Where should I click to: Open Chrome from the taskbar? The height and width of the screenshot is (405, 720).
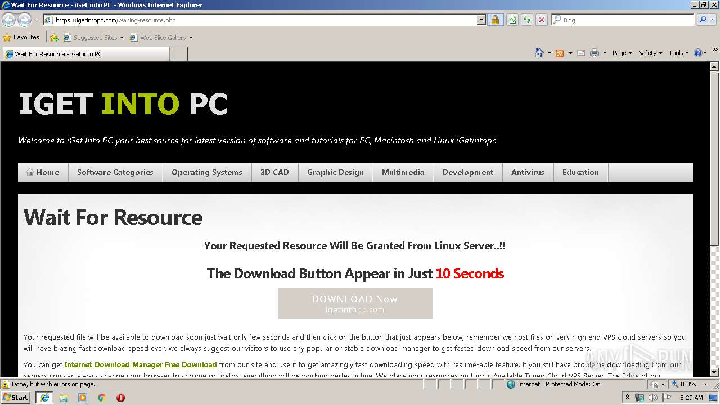(x=101, y=397)
